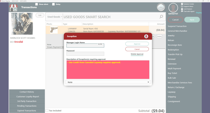Choose Reloan option
The image size is (210, 113).
pos(171,40)
